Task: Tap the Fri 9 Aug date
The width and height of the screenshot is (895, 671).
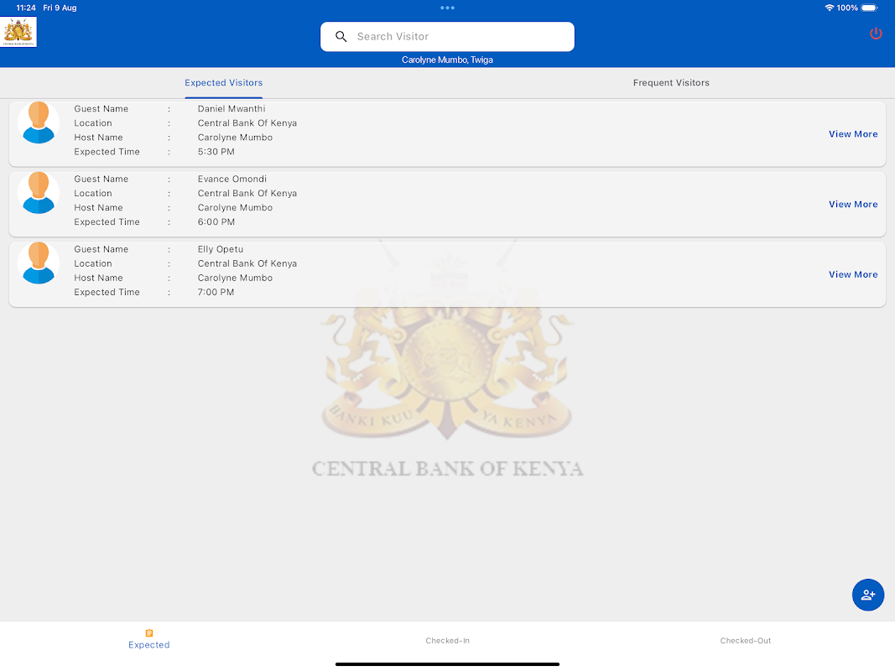Action: [60, 8]
